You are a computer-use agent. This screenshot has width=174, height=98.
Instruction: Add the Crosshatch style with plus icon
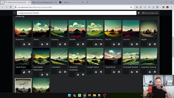[x=65, y=72]
